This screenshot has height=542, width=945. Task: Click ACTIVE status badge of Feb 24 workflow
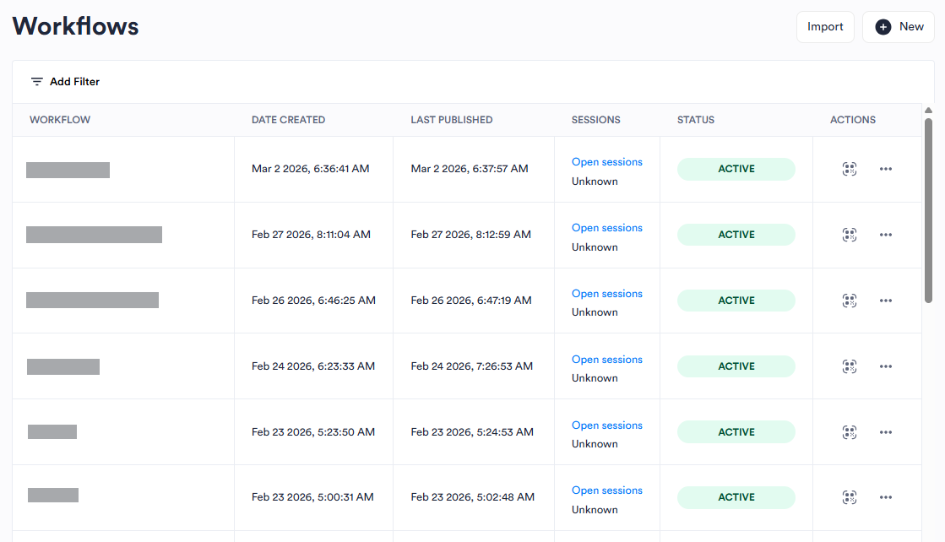(x=736, y=366)
